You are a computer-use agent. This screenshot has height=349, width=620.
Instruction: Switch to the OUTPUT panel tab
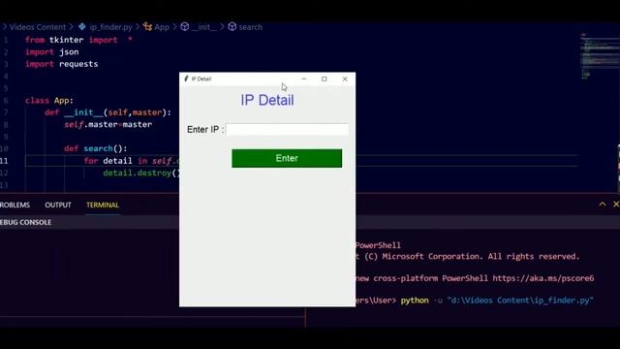pyautogui.click(x=58, y=205)
